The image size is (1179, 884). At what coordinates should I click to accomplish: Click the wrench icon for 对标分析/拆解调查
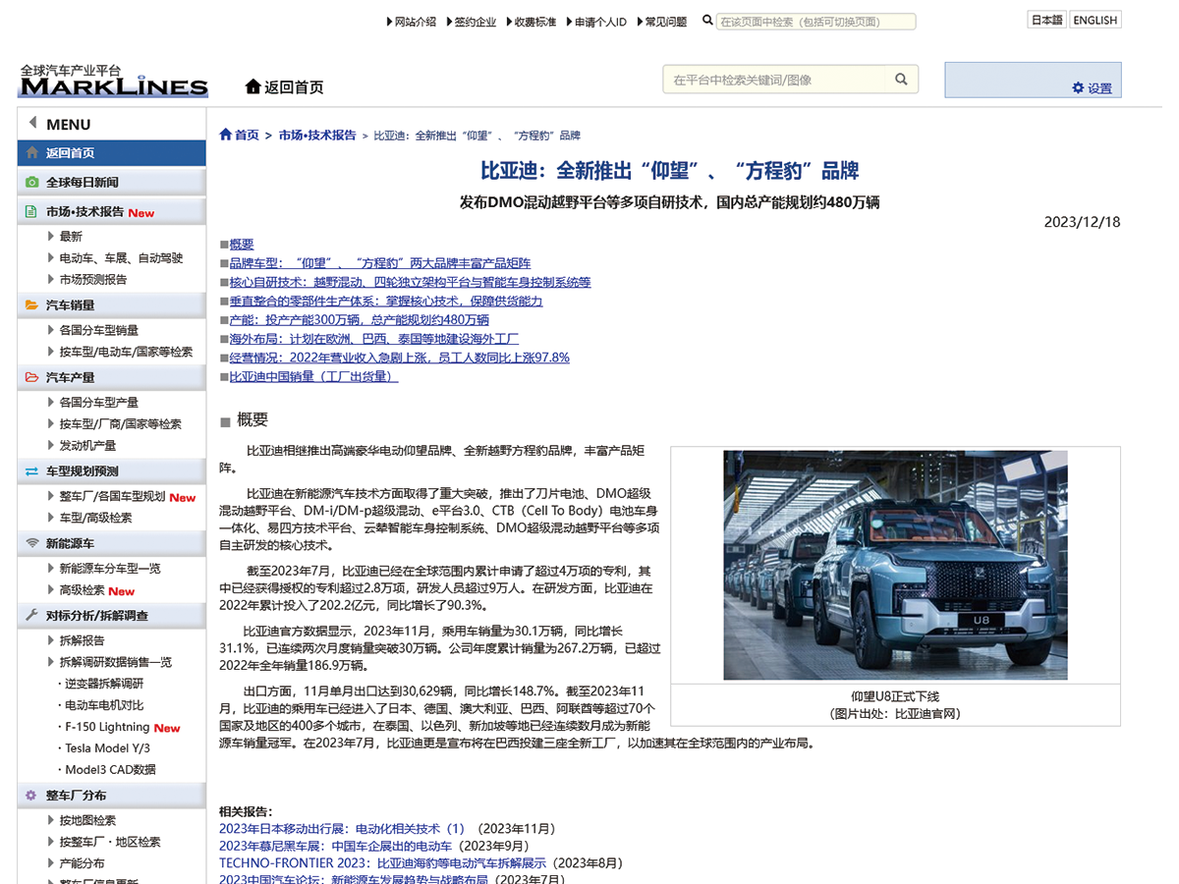click(x=32, y=615)
